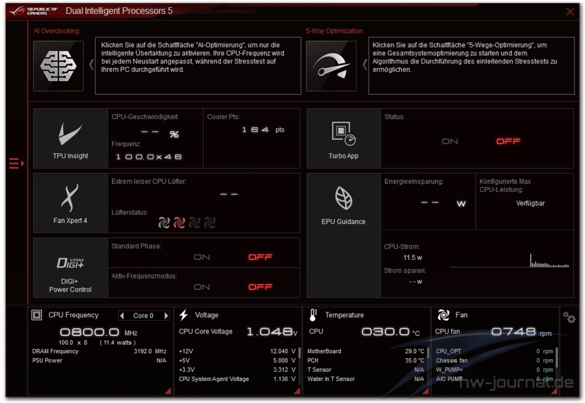Expand Voltage panel red corner triangle
This screenshot has width=585, height=403.
[x=297, y=391]
